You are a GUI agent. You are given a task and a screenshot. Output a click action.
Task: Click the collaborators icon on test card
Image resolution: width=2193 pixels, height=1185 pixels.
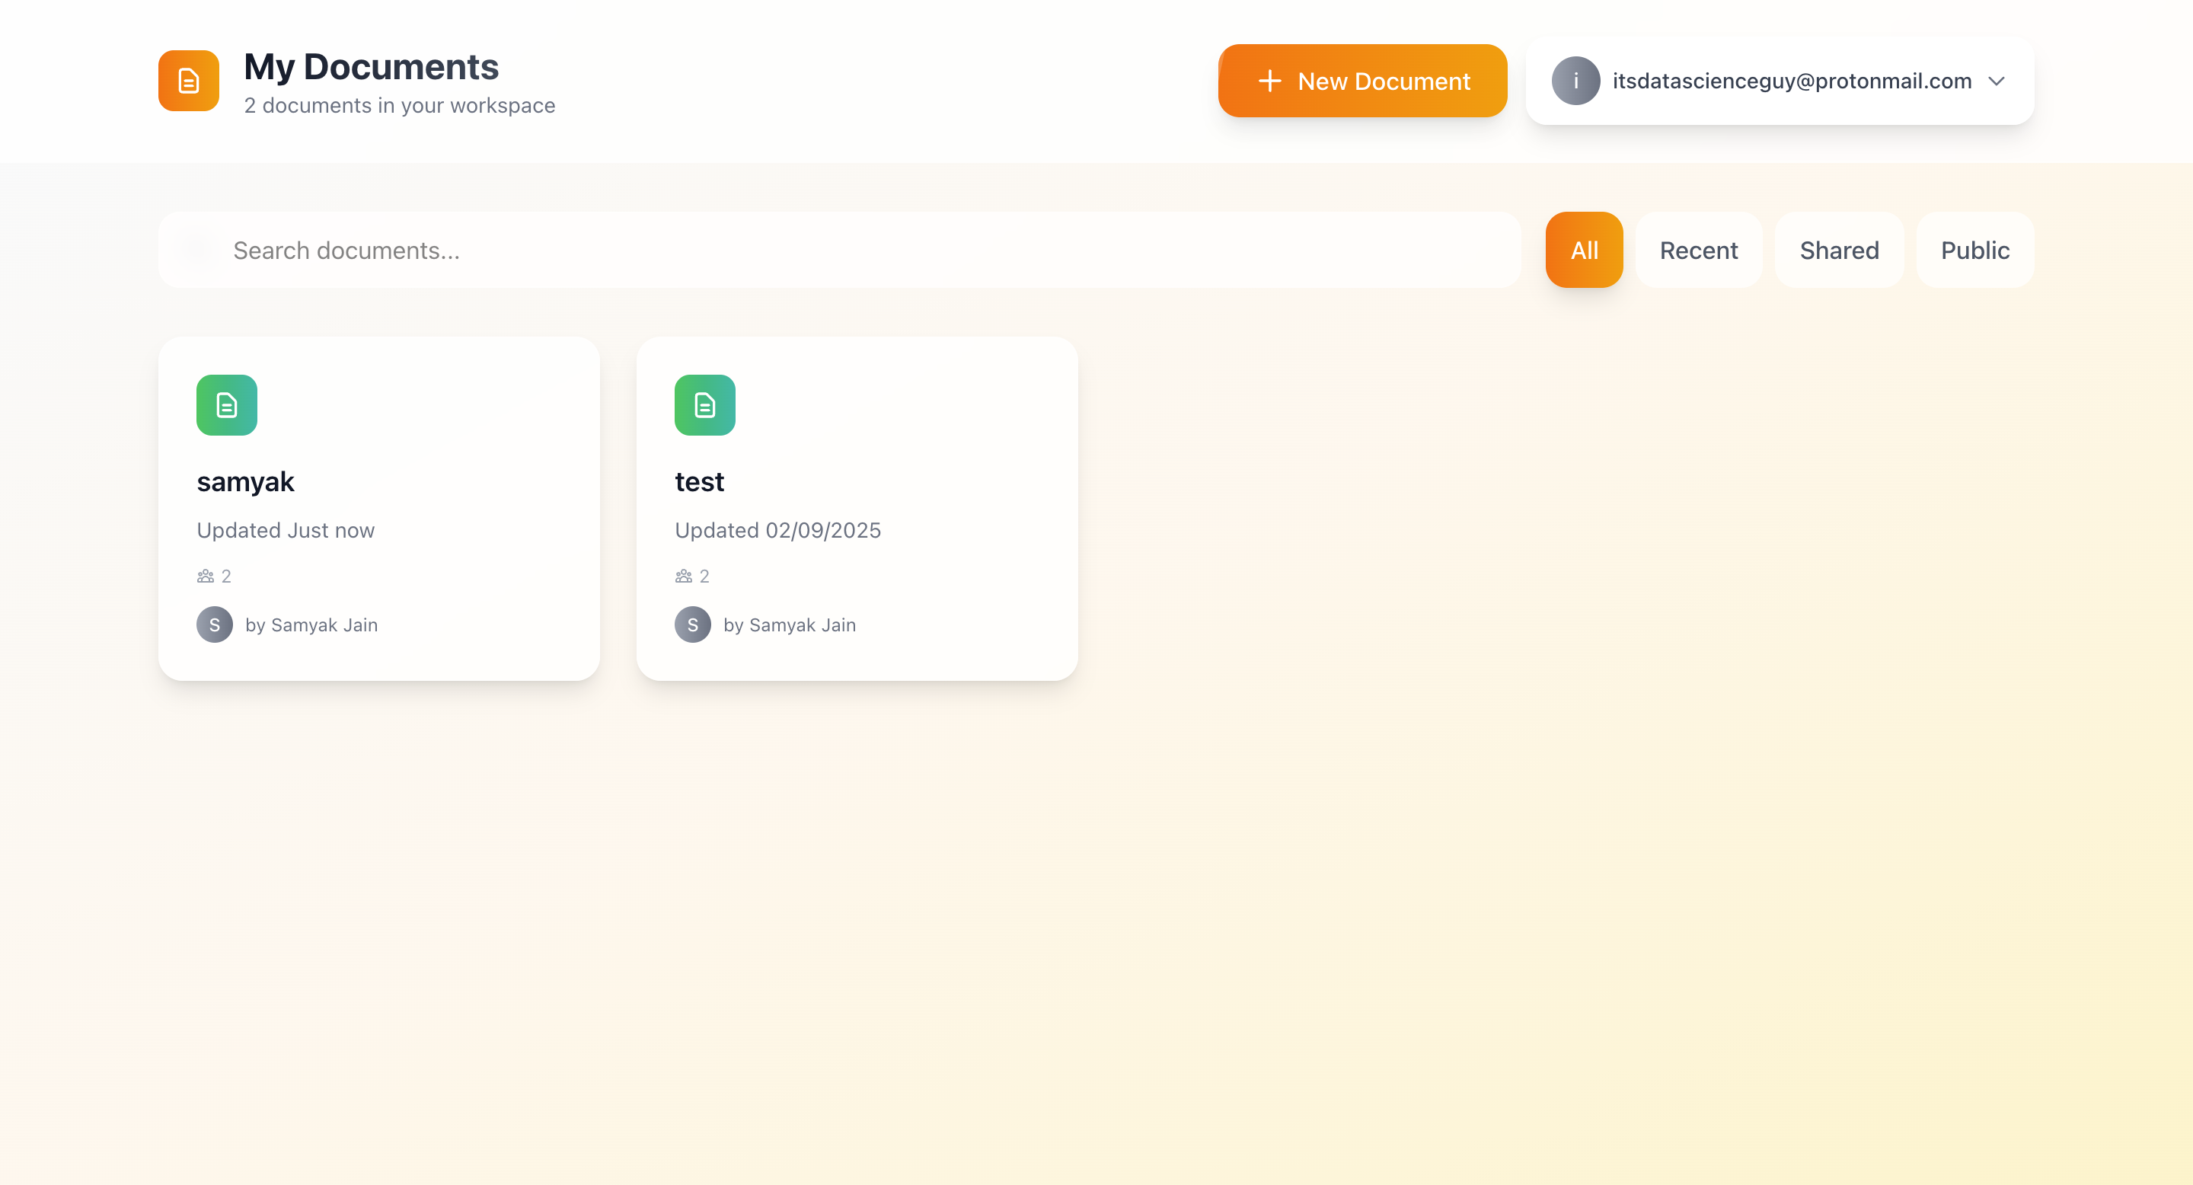pyautogui.click(x=683, y=577)
